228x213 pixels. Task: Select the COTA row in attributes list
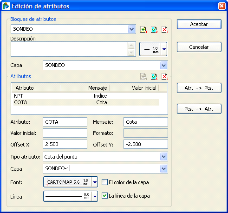pos(86,102)
